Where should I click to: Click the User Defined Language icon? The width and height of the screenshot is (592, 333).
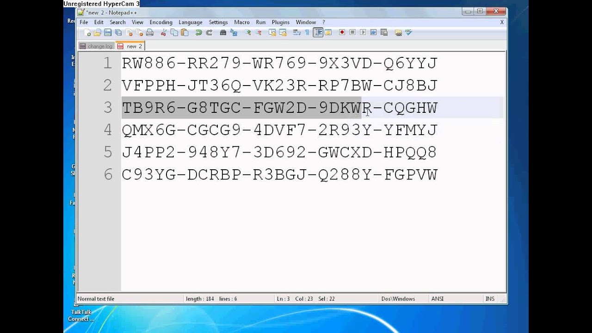click(328, 32)
